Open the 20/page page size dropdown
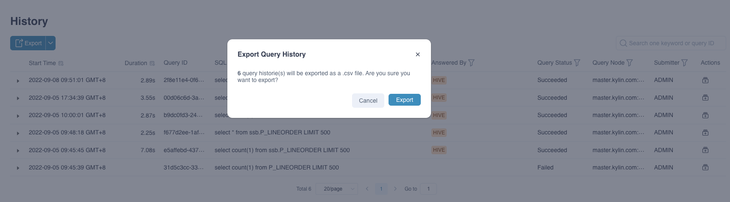 coord(337,189)
